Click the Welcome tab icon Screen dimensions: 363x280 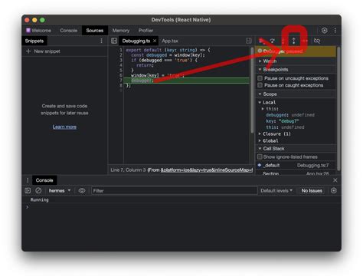(x=28, y=31)
